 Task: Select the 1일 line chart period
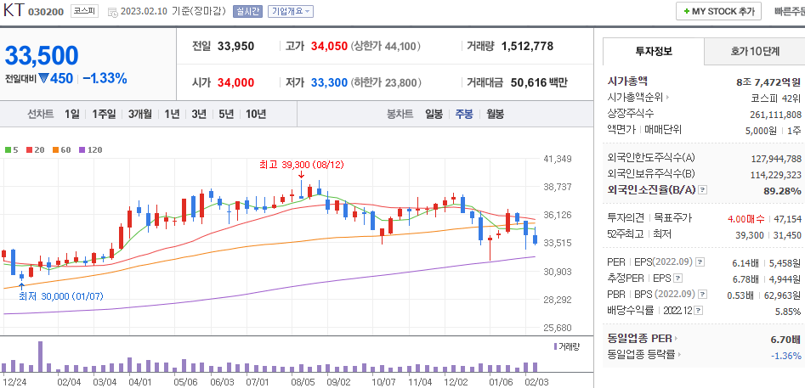pos(72,114)
